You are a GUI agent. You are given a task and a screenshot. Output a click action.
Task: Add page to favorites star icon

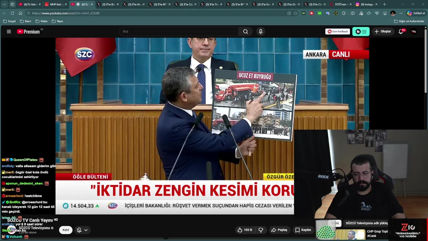(x=296, y=13)
